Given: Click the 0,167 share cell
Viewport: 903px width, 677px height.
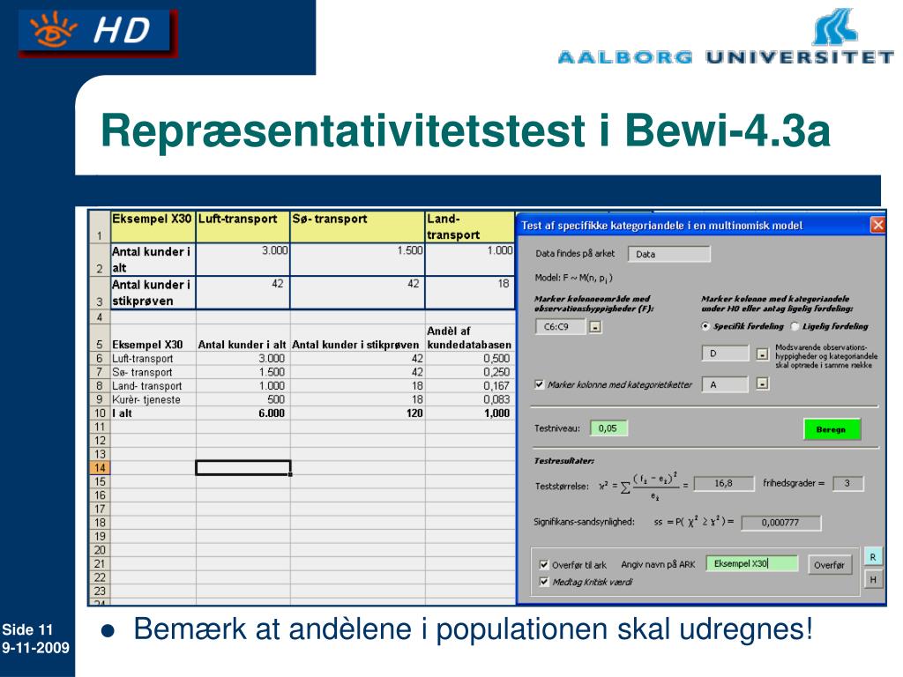Looking at the screenshot, I should (x=470, y=386).
